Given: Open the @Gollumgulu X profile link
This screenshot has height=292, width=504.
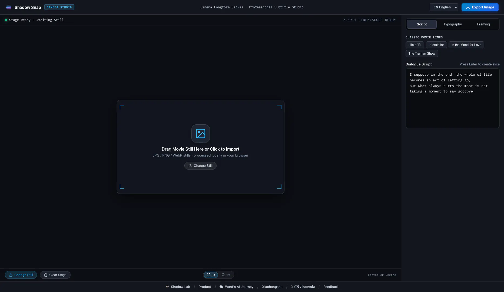Looking at the screenshot, I should click(x=303, y=287).
